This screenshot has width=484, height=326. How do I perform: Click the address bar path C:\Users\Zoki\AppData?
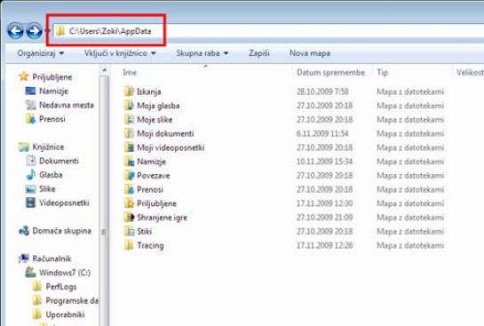[x=110, y=31]
